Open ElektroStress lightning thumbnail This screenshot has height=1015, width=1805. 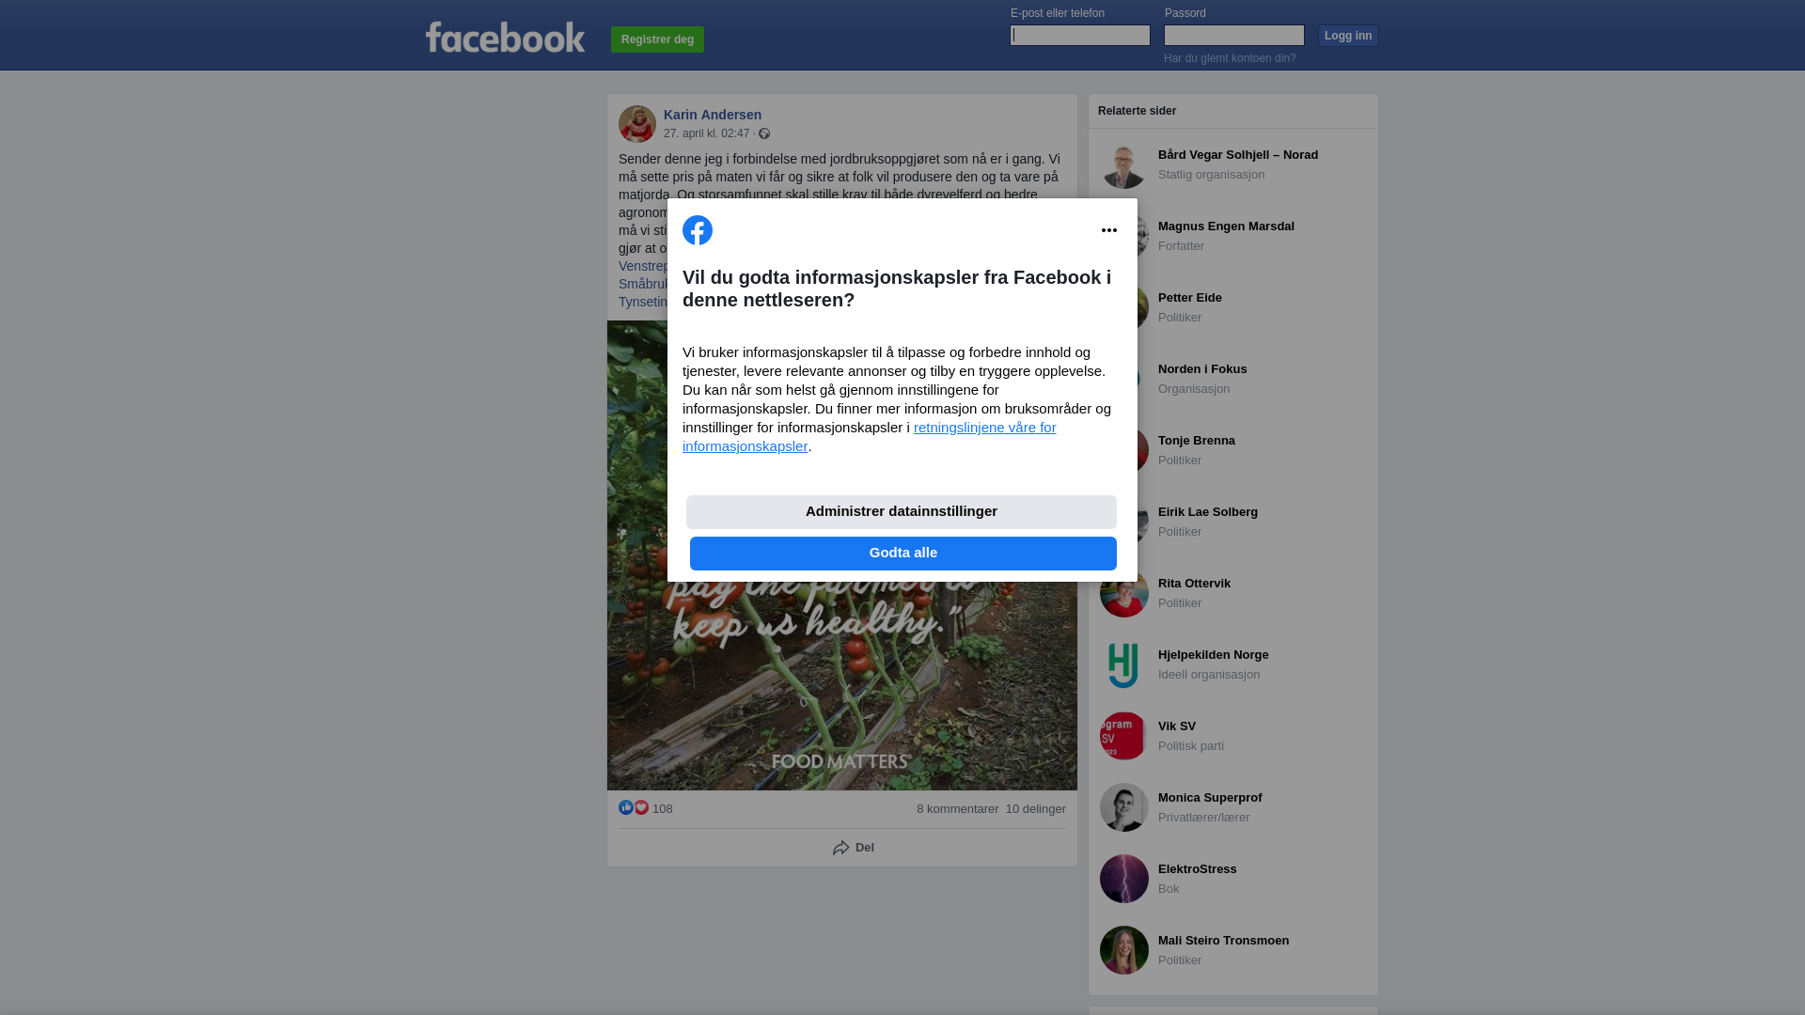(x=1124, y=879)
